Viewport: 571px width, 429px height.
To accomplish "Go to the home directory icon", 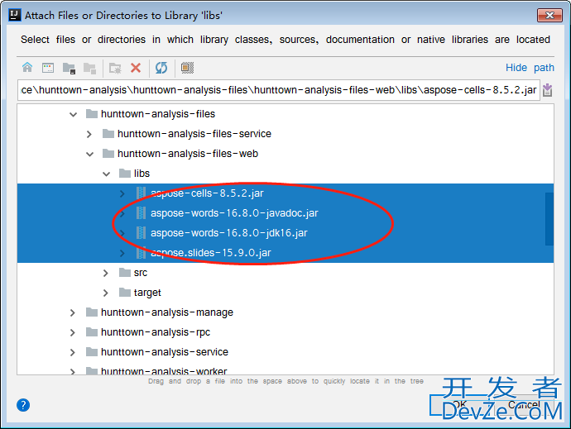I will pyautogui.click(x=27, y=68).
